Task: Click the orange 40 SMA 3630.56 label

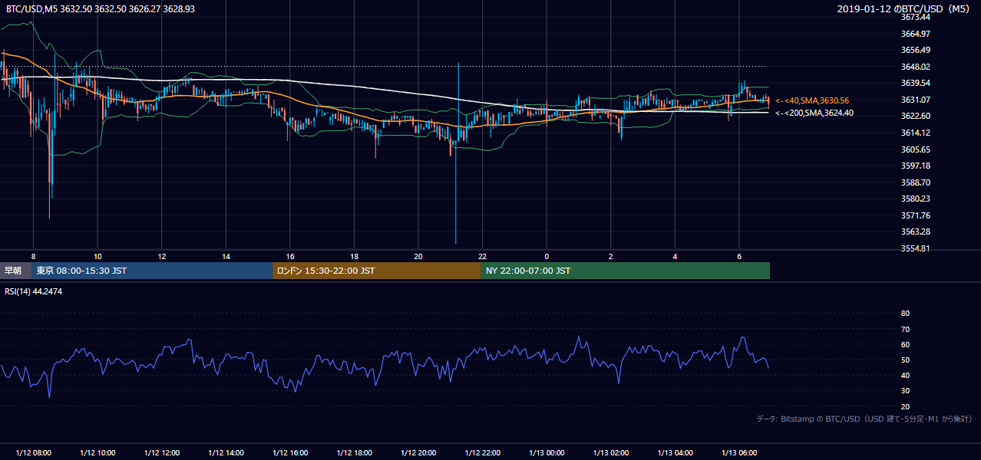Action: pyautogui.click(x=812, y=100)
